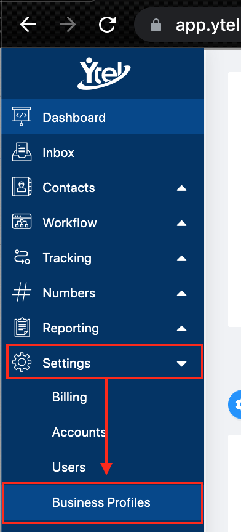Select the Contacts address book icon
Screen dimensions: 241x532
pyautogui.click(x=22, y=187)
